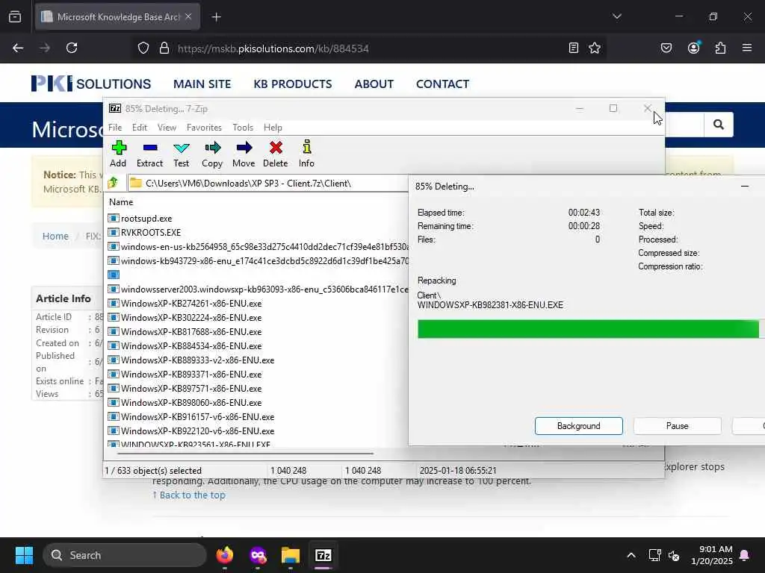This screenshot has width=765, height=573.
Task: Select rootsupd.exe in file list
Action: [x=146, y=219]
